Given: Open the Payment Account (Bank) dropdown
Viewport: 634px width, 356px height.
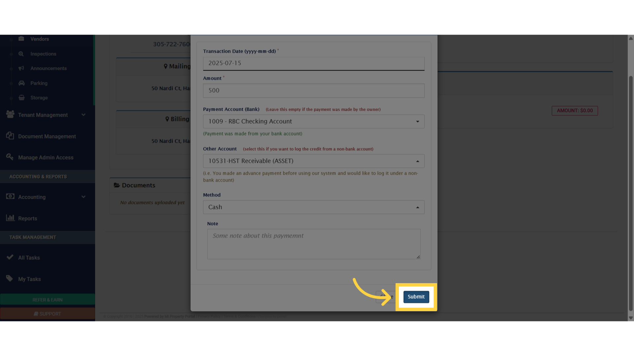Looking at the screenshot, I should click(314, 122).
